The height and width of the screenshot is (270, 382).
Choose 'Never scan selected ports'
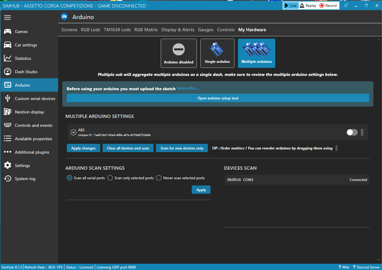[x=159, y=178]
